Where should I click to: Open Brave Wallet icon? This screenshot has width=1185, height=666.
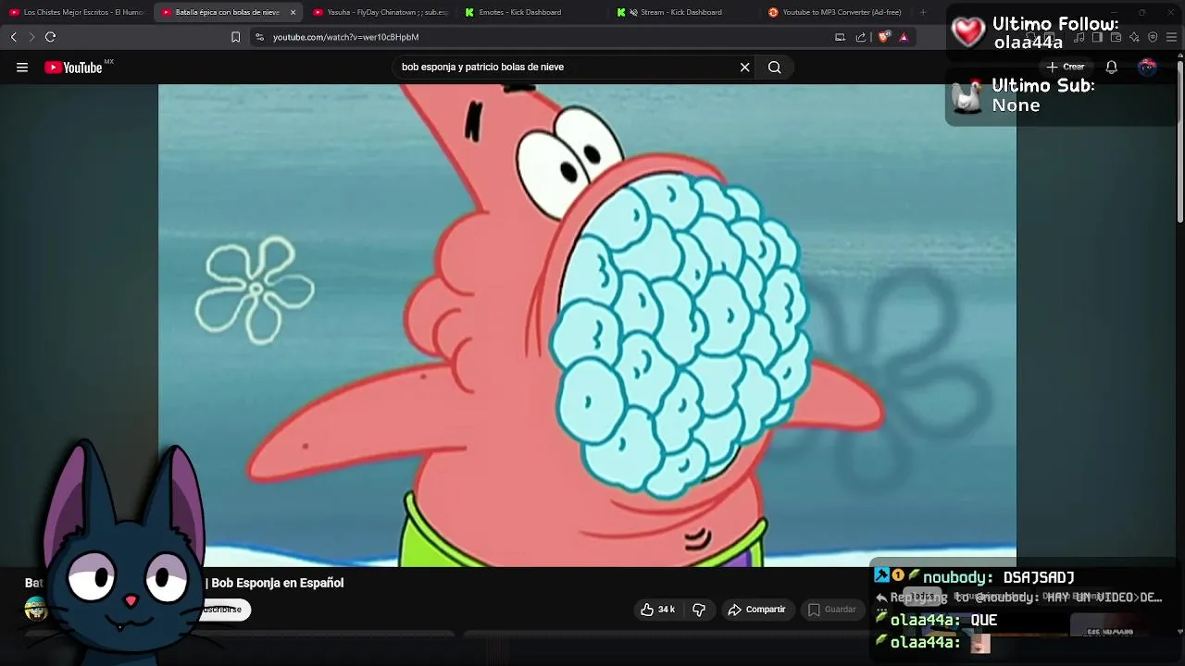(x=1116, y=37)
